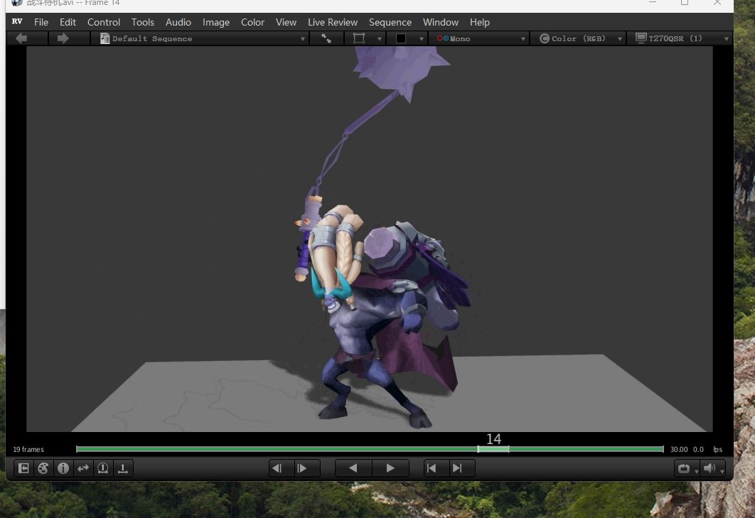Screen dimensions: 755x518
Task: Click the frame 14 playhead marker
Action: pyautogui.click(x=493, y=448)
